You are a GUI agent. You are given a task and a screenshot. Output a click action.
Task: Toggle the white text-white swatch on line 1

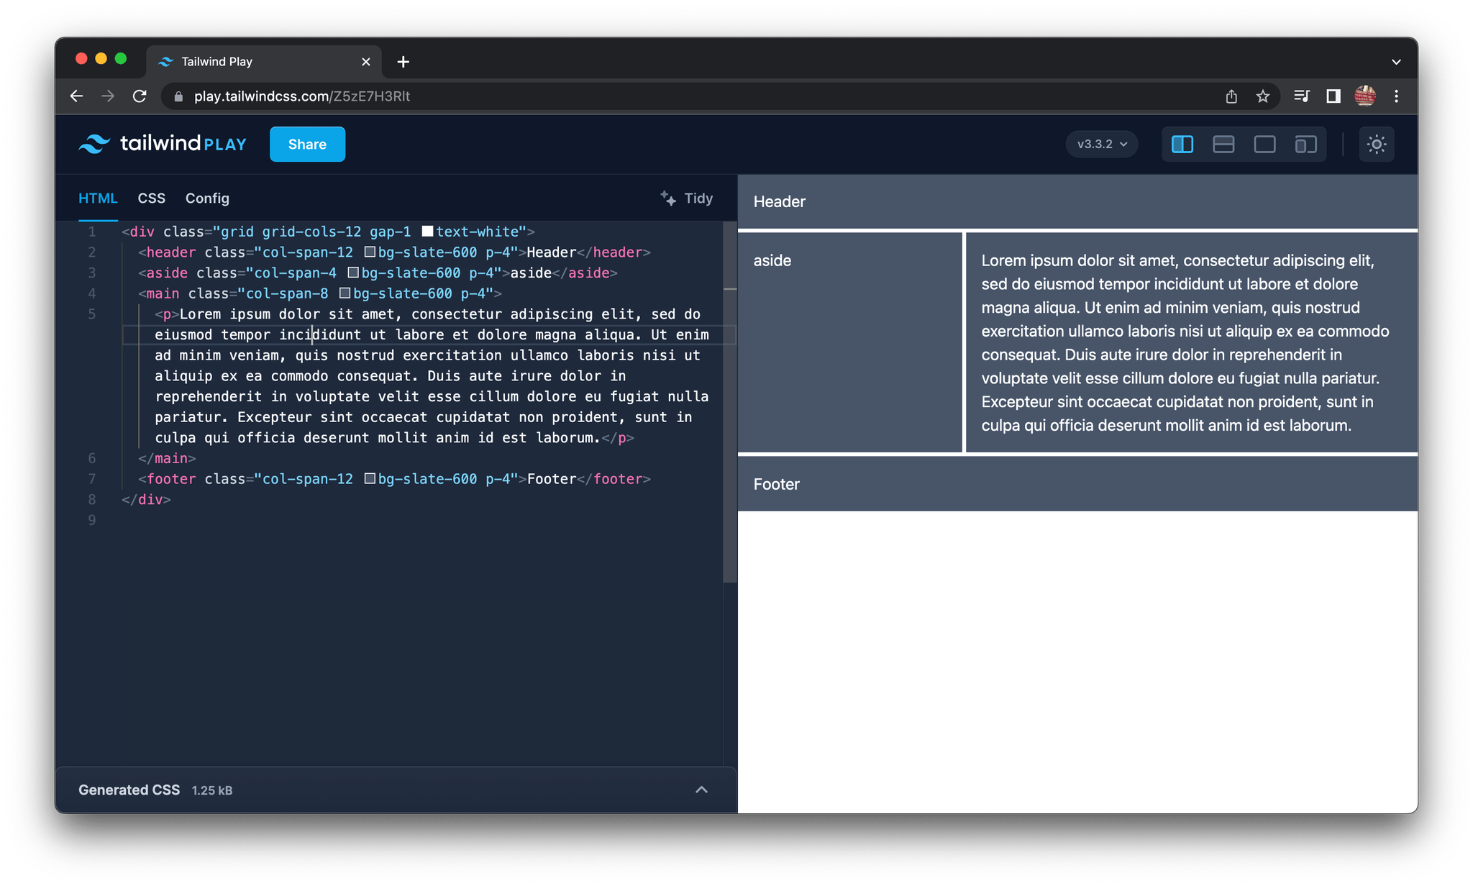click(427, 231)
